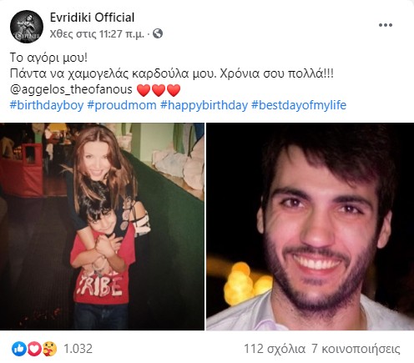Click the @aggelos_theofanous mention text
Screen dimensions: 414x363
[x=71, y=89]
